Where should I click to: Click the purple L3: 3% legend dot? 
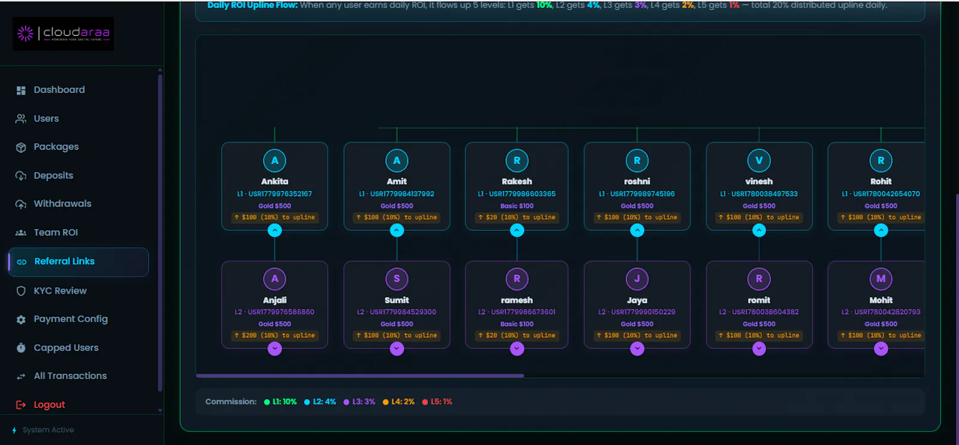(x=346, y=402)
